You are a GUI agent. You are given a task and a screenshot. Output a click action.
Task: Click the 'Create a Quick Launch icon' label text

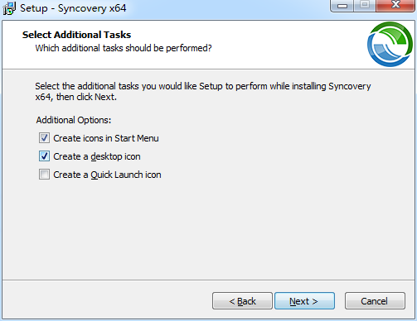107,175
